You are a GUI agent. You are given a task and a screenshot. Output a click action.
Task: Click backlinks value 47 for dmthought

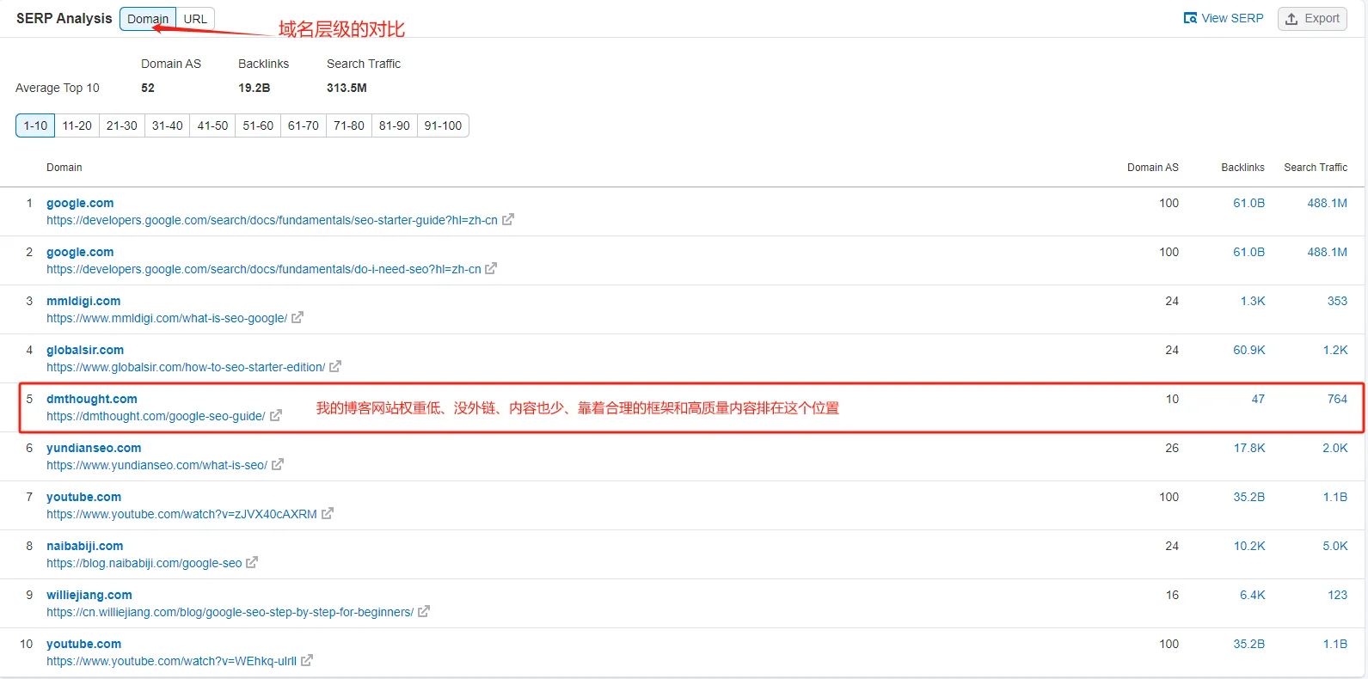coord(1258,399)
